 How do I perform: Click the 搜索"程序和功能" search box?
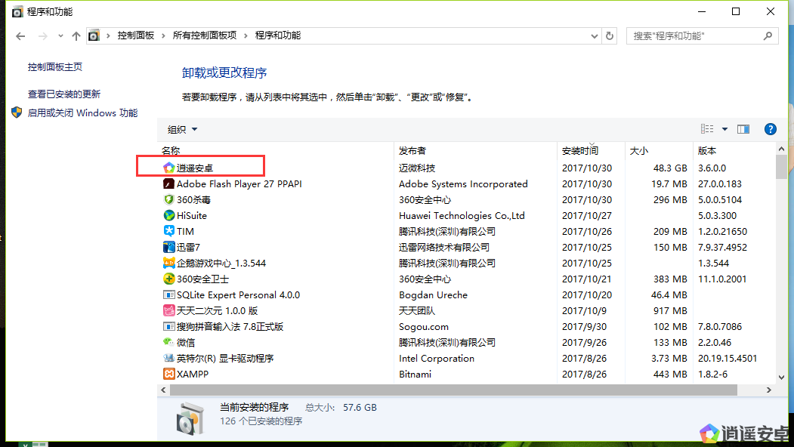[695, 35]
